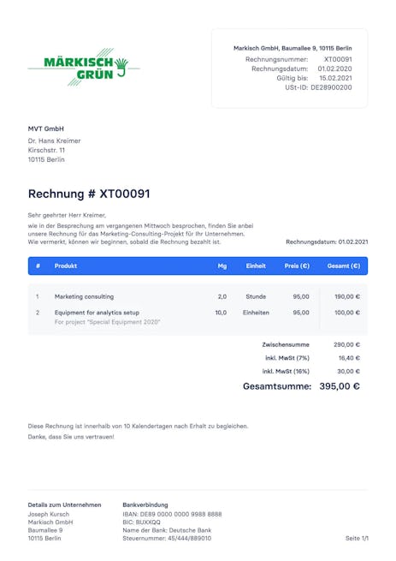Viewport: 396px width, 561px height.
Task: Select the Marketing consulting line item
Action: point(198,296)
